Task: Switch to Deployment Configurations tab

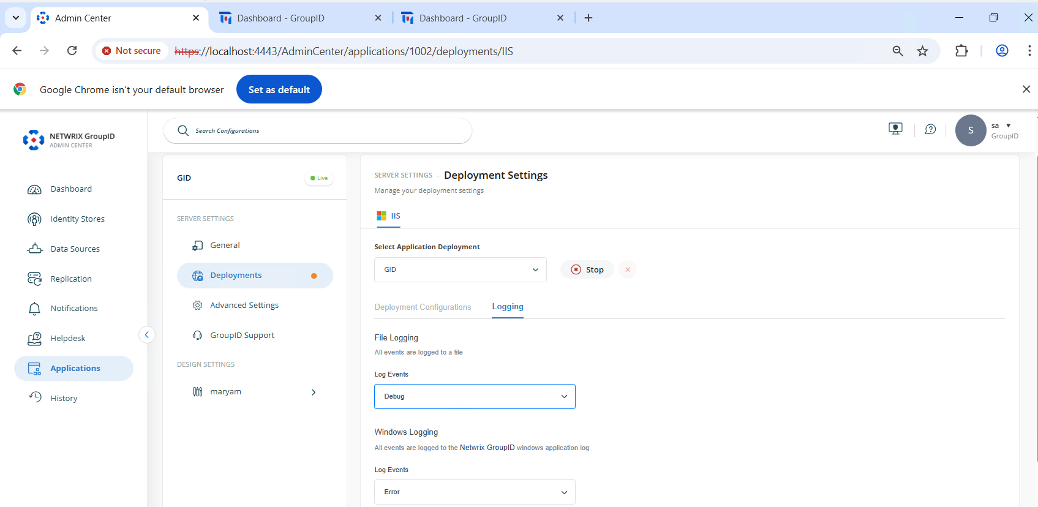Action: point(423,307)
